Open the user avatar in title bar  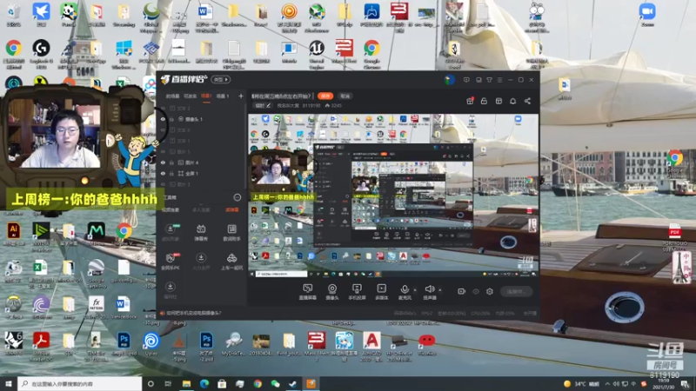449,80
